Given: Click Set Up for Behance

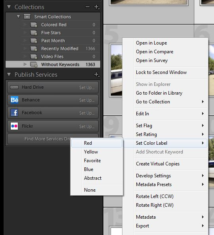Looking at the screenshot, I should tap(87, 100).
